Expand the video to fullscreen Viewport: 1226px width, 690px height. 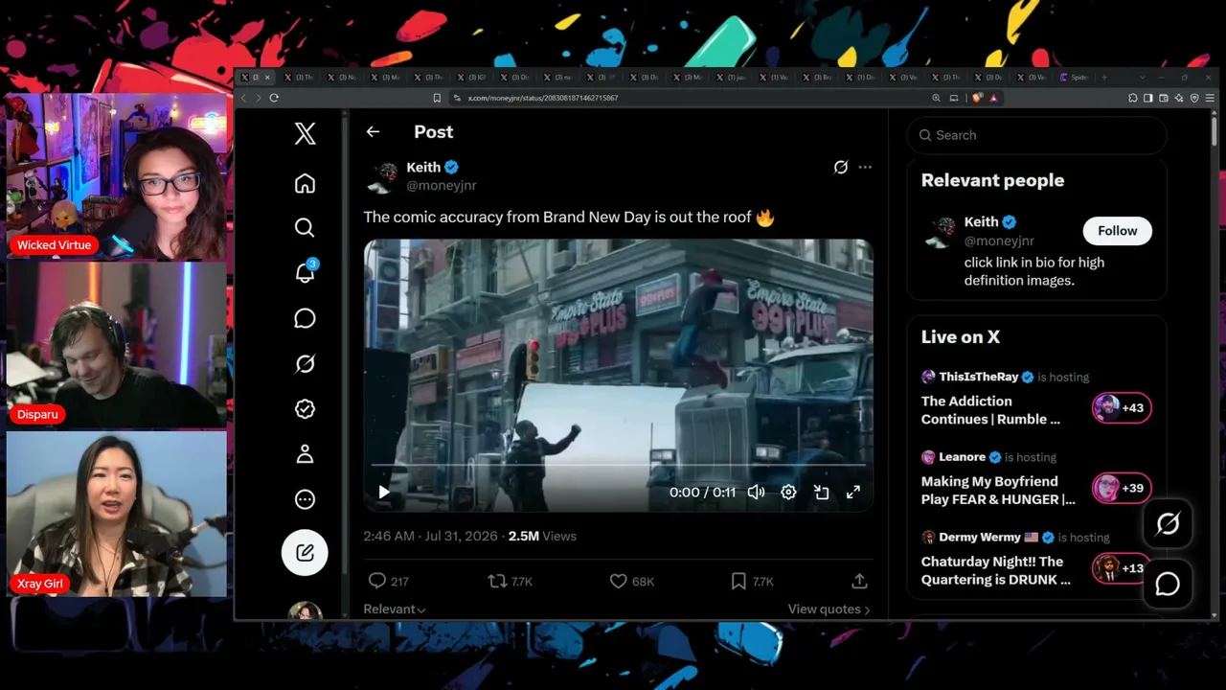[x=852, y=492]
